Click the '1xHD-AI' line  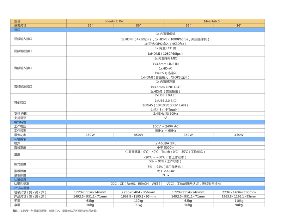166,69
